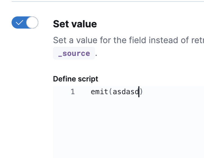Click the checkmark icon inside the toggle
This screenshot has height=158, width=204.
19,23
